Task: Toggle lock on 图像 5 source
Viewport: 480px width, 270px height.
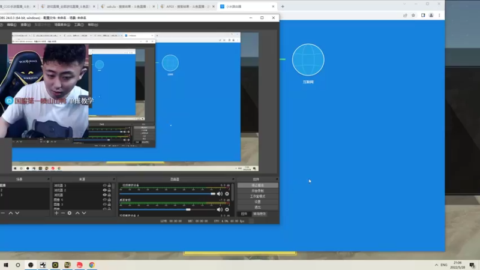Action: pos(109,200)
